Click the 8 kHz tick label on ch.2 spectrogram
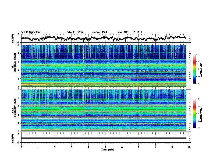 [x=19, y=98]
